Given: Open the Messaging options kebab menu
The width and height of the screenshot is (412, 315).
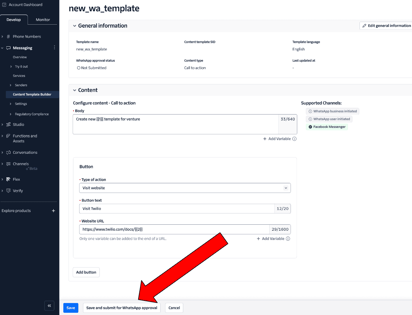Looking at the screenshot, I should [x=54, y=48].
